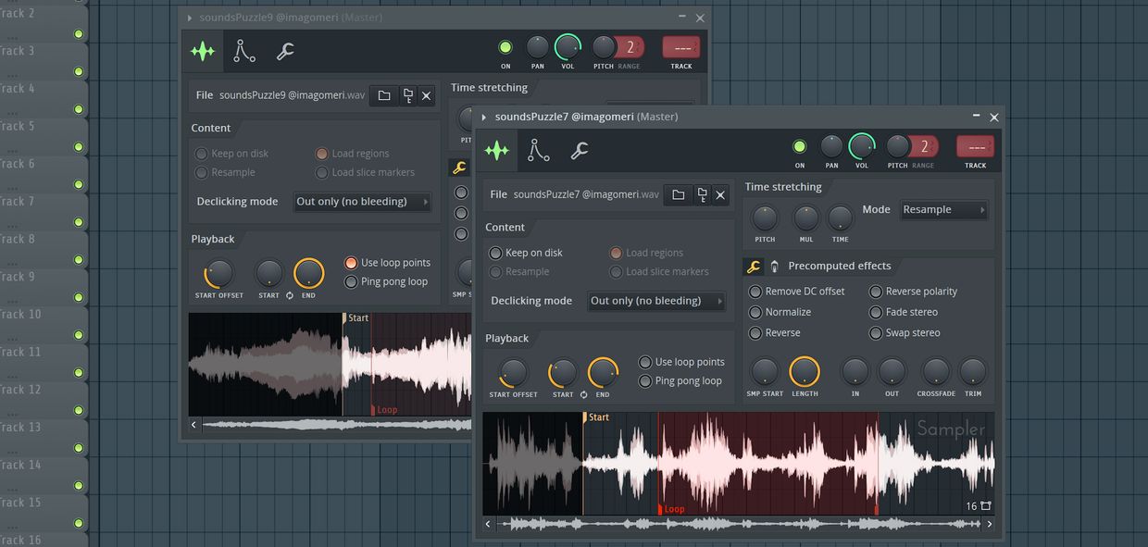Collapse the soundsPuzzle7 window via its title arrow

pos(482,117)
